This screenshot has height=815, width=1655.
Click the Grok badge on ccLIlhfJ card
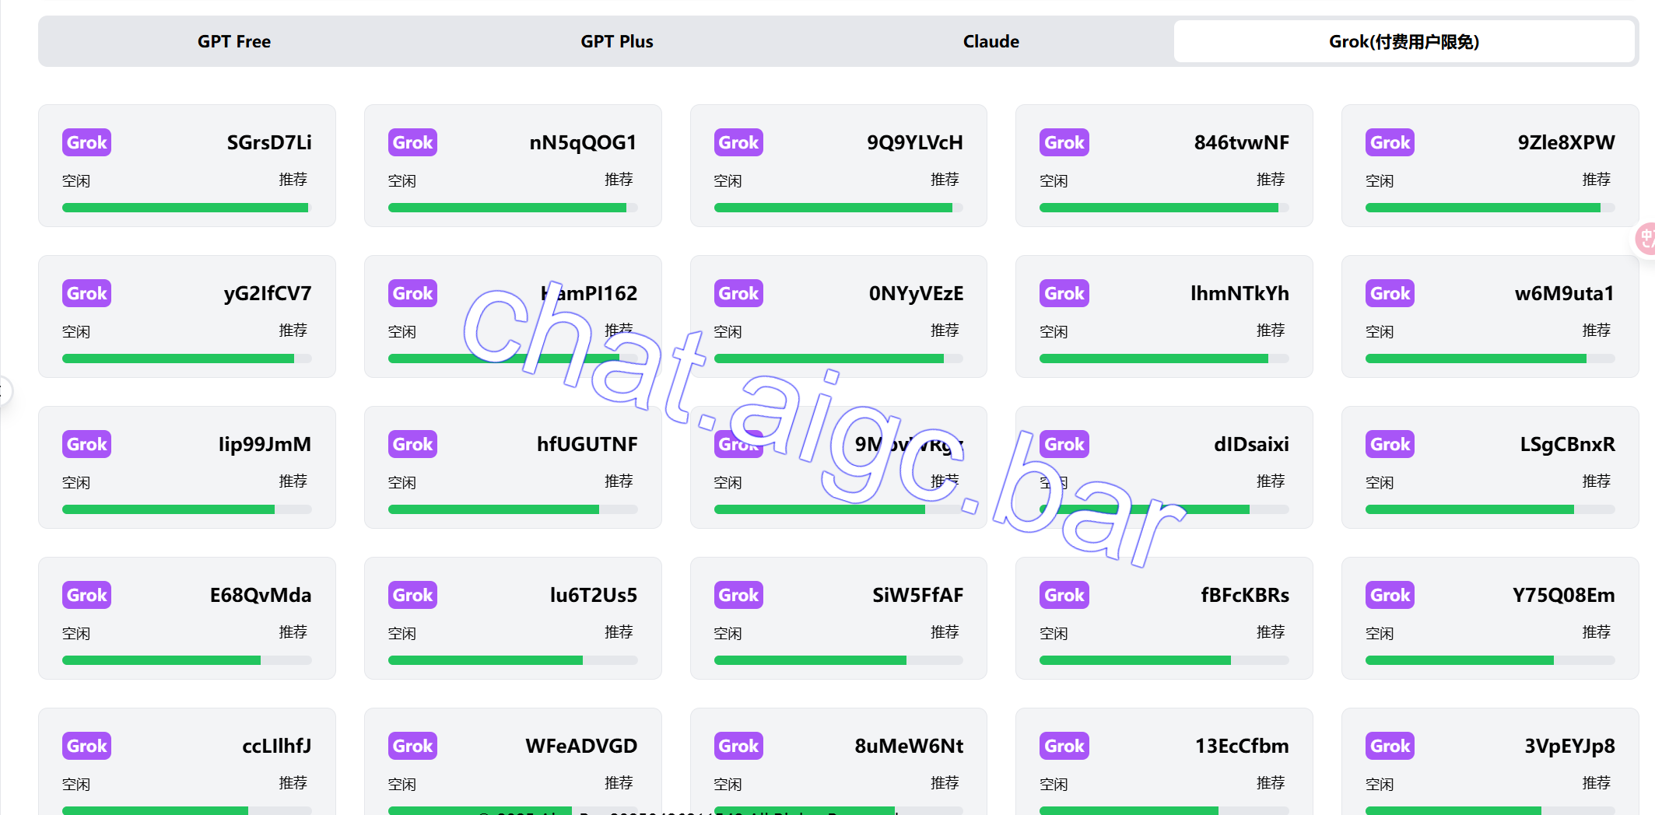(x=86, y=746)
